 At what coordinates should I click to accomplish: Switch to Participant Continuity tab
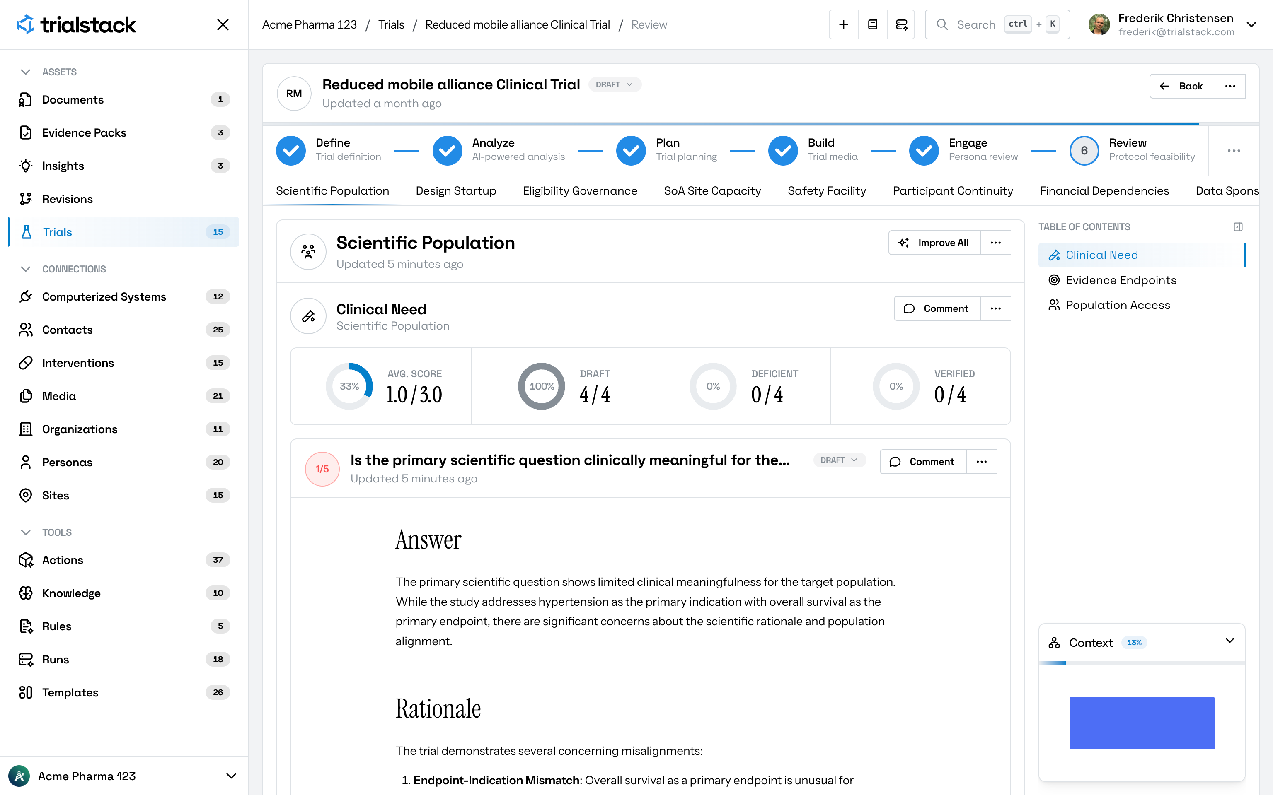click(953, 191)
